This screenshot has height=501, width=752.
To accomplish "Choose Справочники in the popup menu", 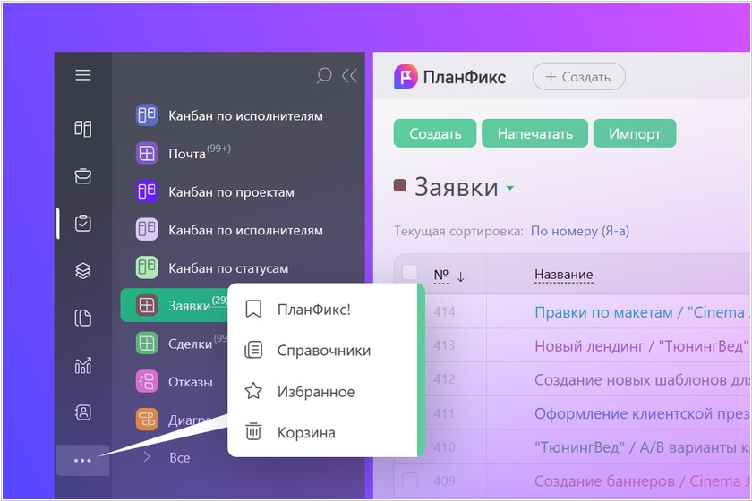I will 324,351.
